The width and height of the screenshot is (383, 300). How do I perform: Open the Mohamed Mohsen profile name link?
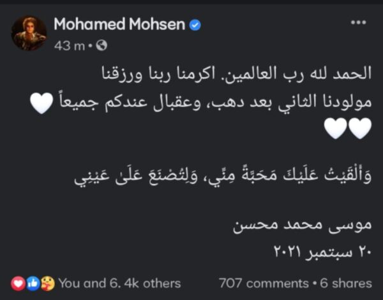tap(119, 24)
